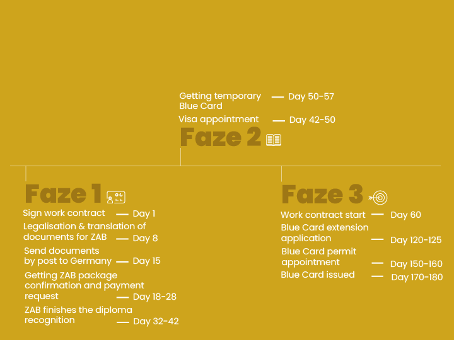Click the 'Day 18-28' timeline label
The width and height of the screenshot is (454, 340).
tap(155, 297)
